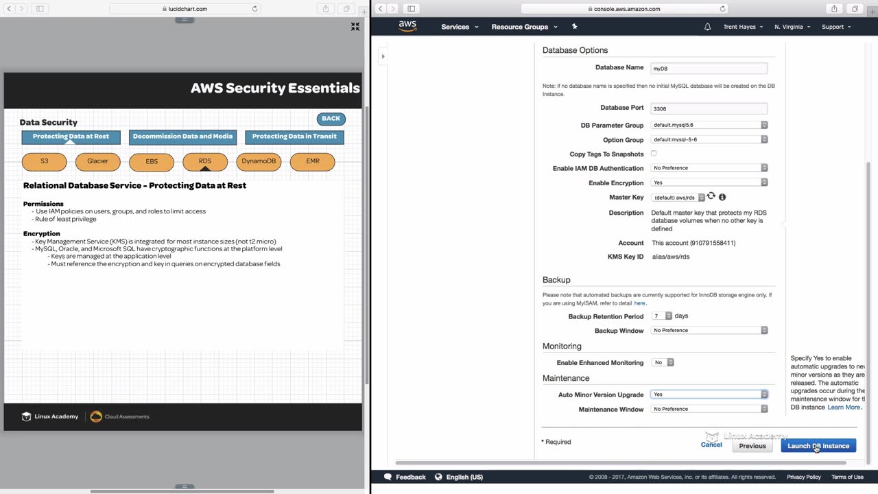878x494 pixels.
Task: Select the Protecting Data at Rest tab
Action: [x=71, y=137]
